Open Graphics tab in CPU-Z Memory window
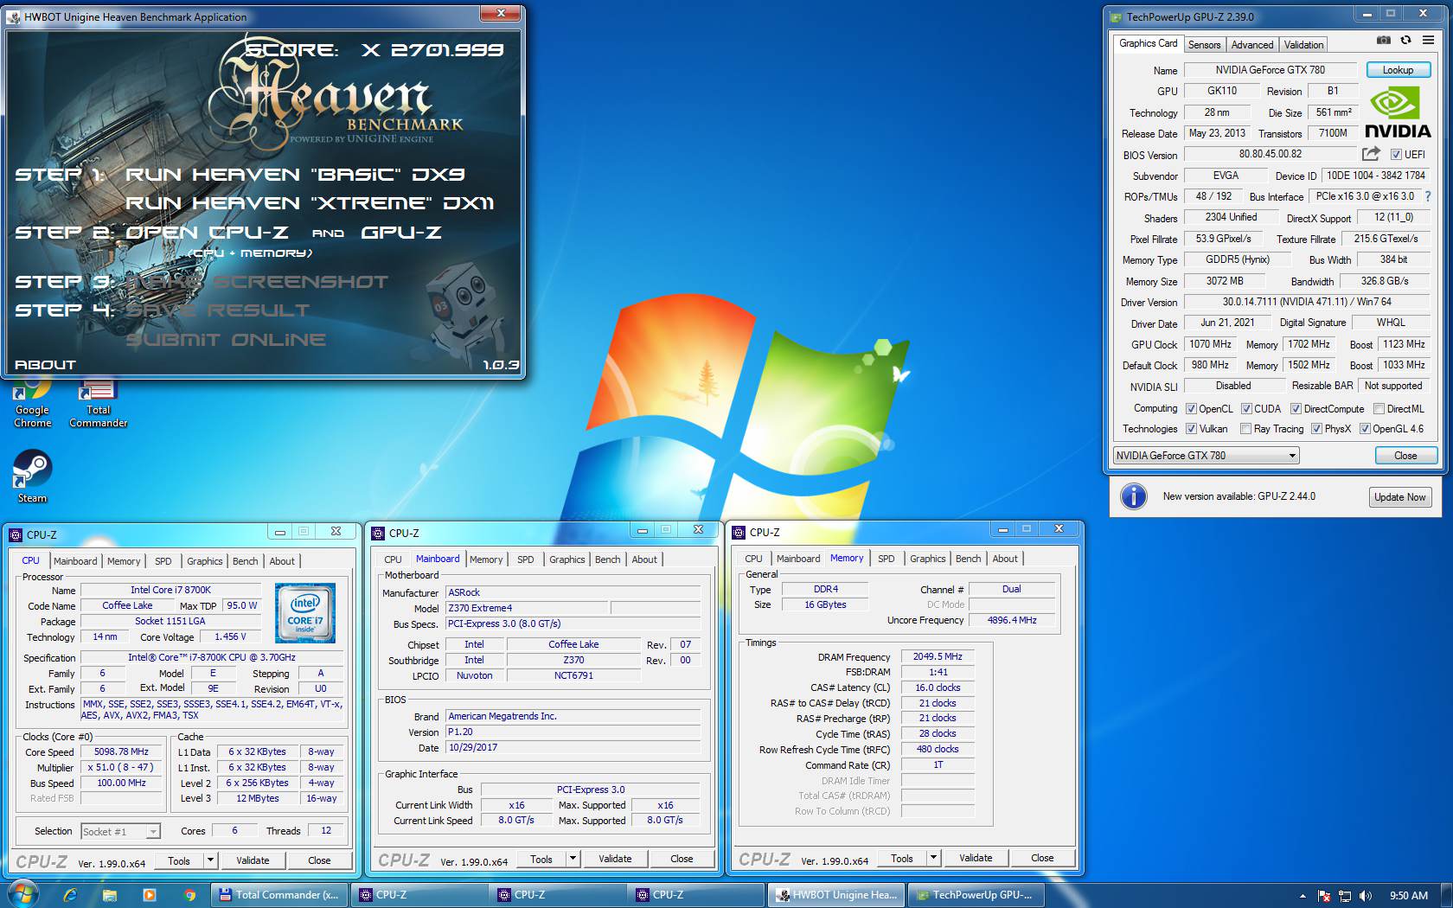The image size is (1453, 908). [x=927, y=559]
